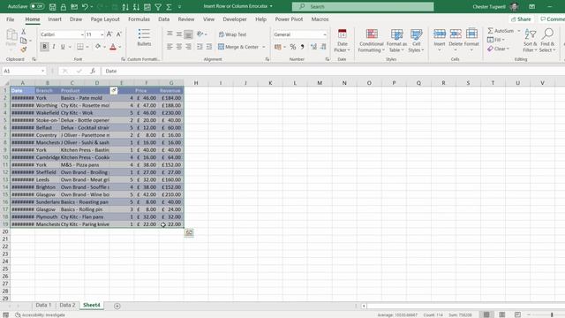565x318 pixels.
Task: Switch to the Page Layout tab
Action: [x=105, y=19]
